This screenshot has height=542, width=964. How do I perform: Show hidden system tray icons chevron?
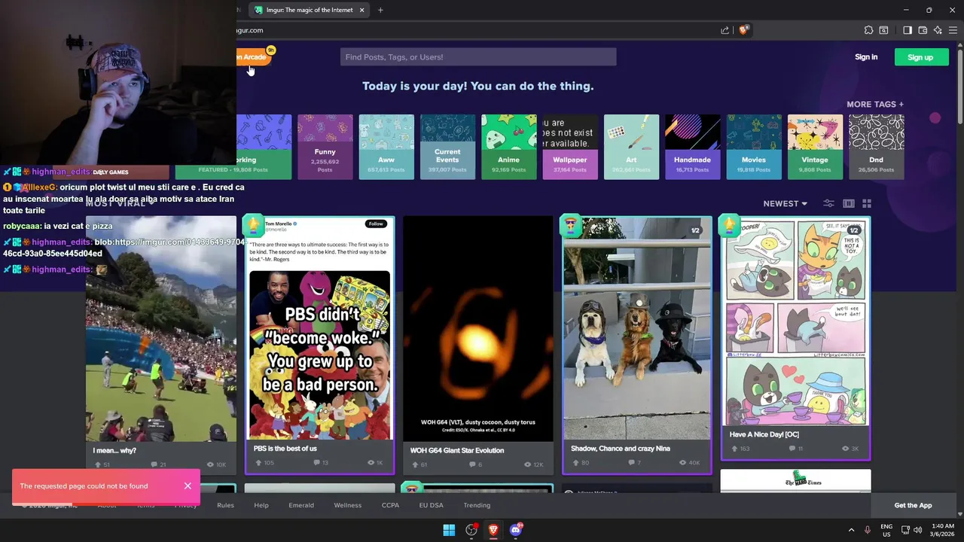pyautogui.click(x=851, y=530)
